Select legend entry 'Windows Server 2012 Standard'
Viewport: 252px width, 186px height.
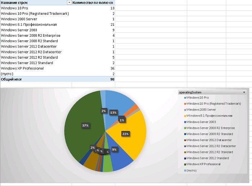207,158
